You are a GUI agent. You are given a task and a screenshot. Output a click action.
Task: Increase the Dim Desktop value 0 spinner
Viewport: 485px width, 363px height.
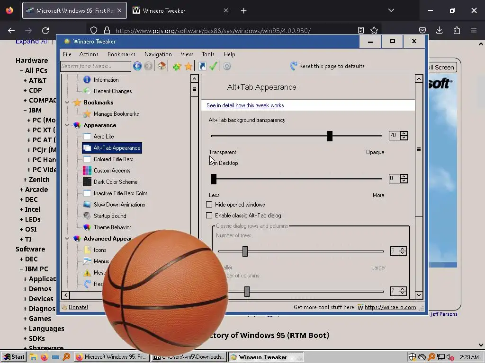[x=404, y=177]
